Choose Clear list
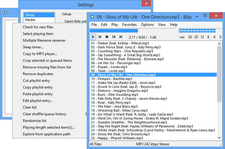The height and width of the screenshot is (149, 225). coord(30,107)
